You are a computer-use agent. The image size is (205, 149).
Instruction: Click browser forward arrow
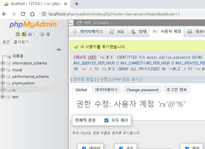14,14
